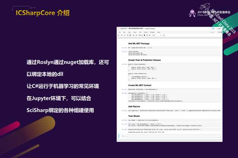The image size is (238, 158).
Task: Insert a cell below with plus icon
Action: pos(122,35)
